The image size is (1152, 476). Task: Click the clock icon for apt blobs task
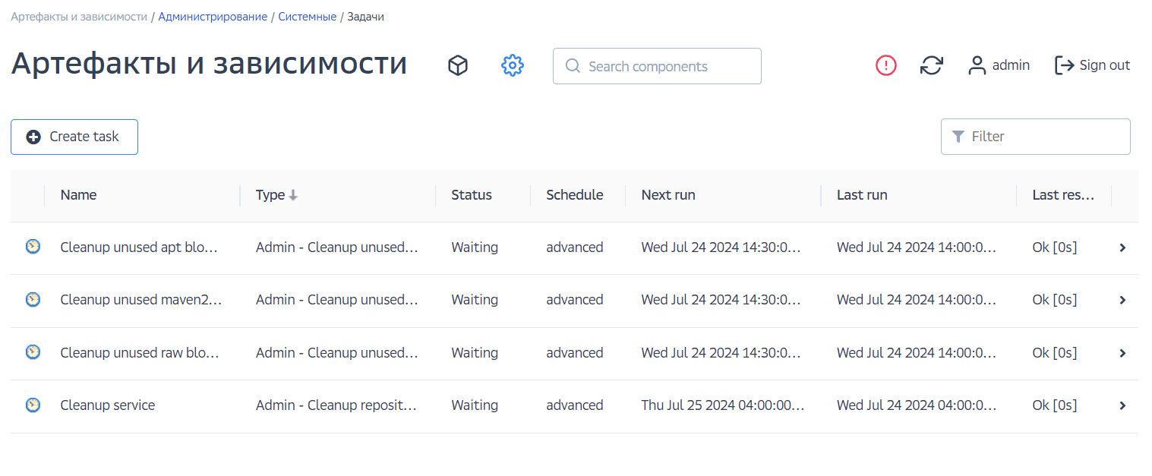33,247
